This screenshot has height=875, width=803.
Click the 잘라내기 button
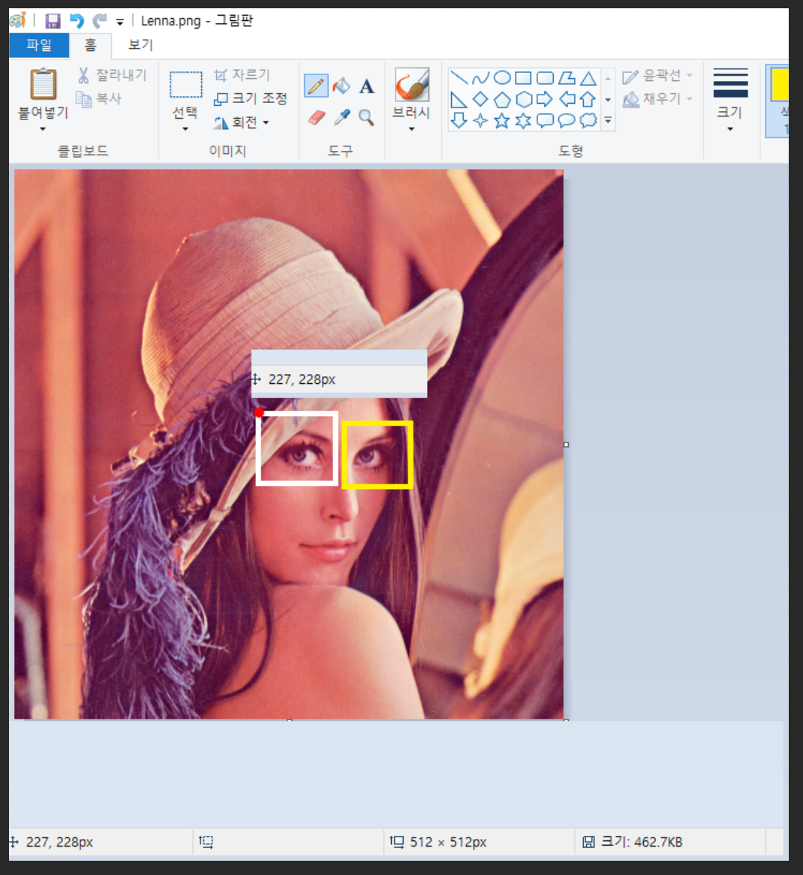click(113, 75)
